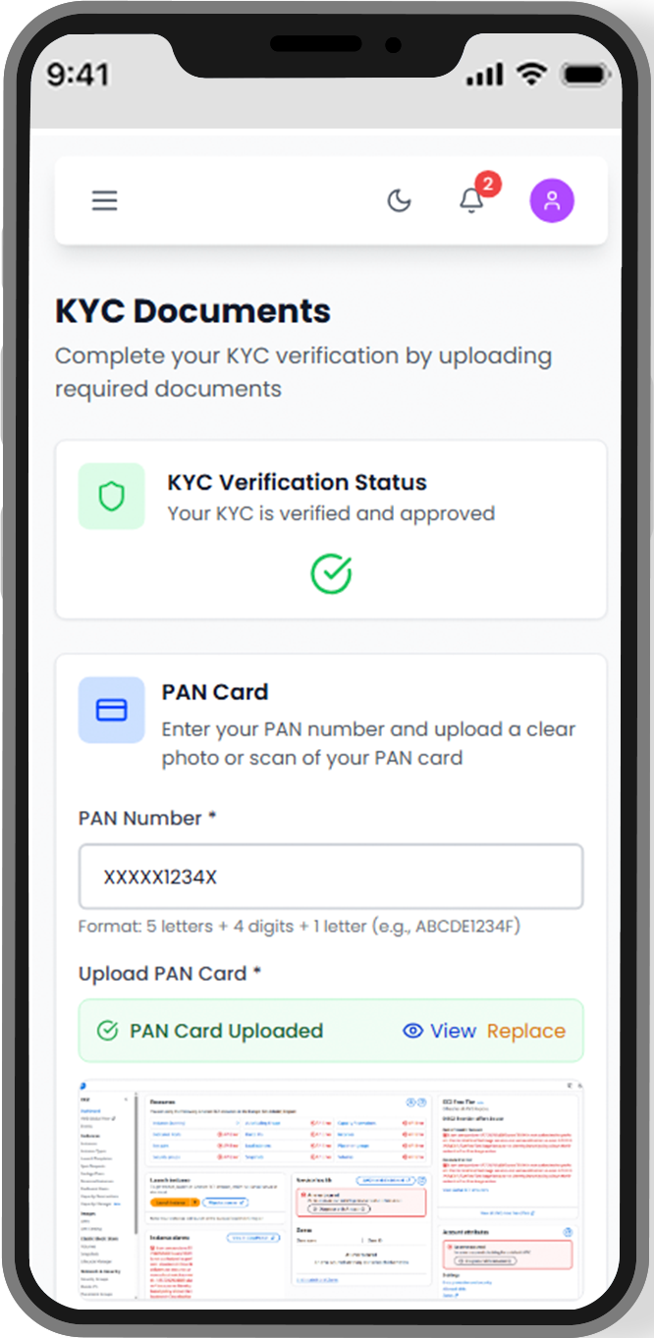Select the PAN Number input field
This screenshot has width=654, height=1338.
coord(331,876)
